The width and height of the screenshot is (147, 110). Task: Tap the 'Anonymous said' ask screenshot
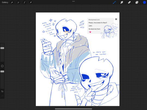(x=100, y=26)
